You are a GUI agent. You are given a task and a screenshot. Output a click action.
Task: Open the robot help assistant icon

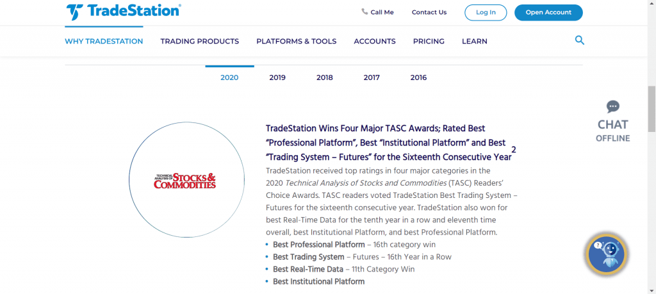coord(606,255)
